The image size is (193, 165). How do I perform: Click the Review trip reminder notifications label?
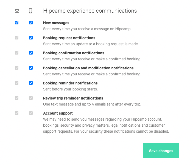pyautogui.click(x=73, y=98)
